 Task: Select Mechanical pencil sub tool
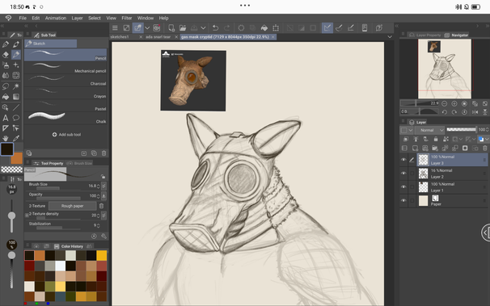coord(65,68)
